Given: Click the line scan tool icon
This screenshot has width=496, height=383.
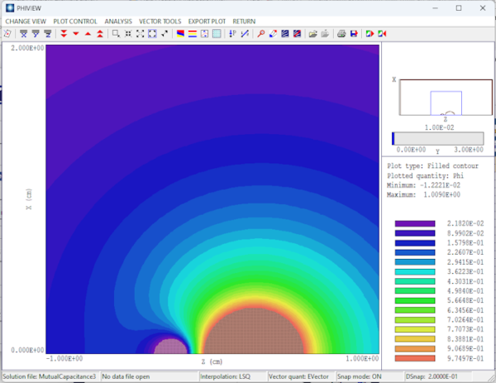Looking at the screenshot, I should click(x=245, y=34).
